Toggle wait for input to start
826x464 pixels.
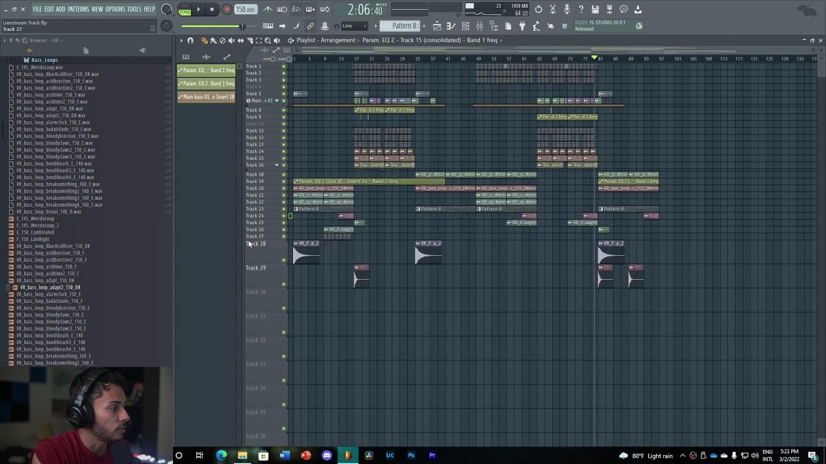282,9
